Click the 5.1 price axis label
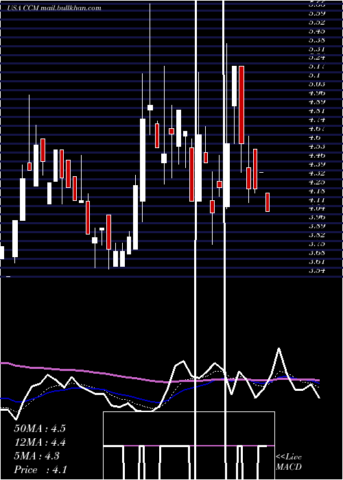The width and height of the screenshot is (343, 480). pyautogui.click(x=314, y=75)
